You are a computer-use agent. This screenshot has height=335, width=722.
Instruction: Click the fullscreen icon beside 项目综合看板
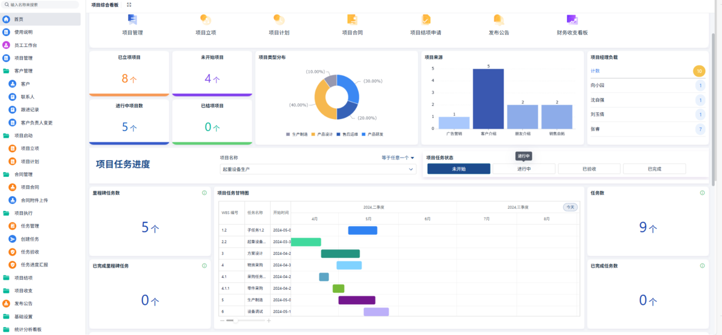pos(129,4)
